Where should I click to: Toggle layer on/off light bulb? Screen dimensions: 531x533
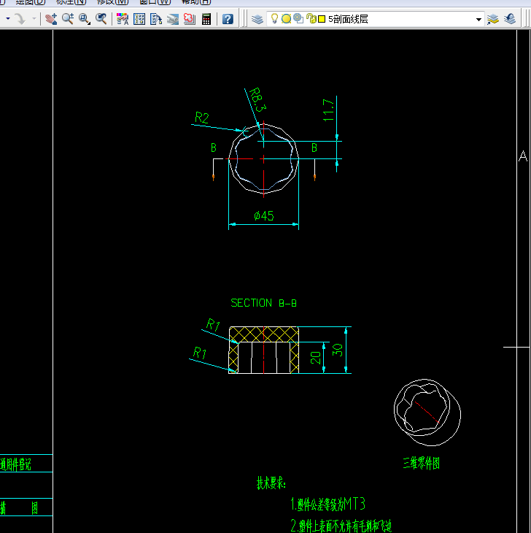point(274,18)
